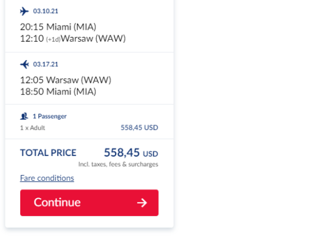The image size is (328, 238).
Task: Click the red Continue button
Action: [x=89, y=203]
